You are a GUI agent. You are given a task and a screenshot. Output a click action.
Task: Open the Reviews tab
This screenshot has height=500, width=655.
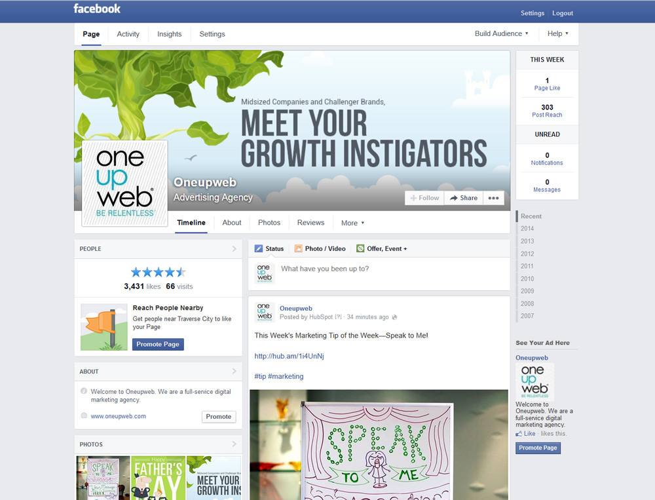click(x=310, y=222)
